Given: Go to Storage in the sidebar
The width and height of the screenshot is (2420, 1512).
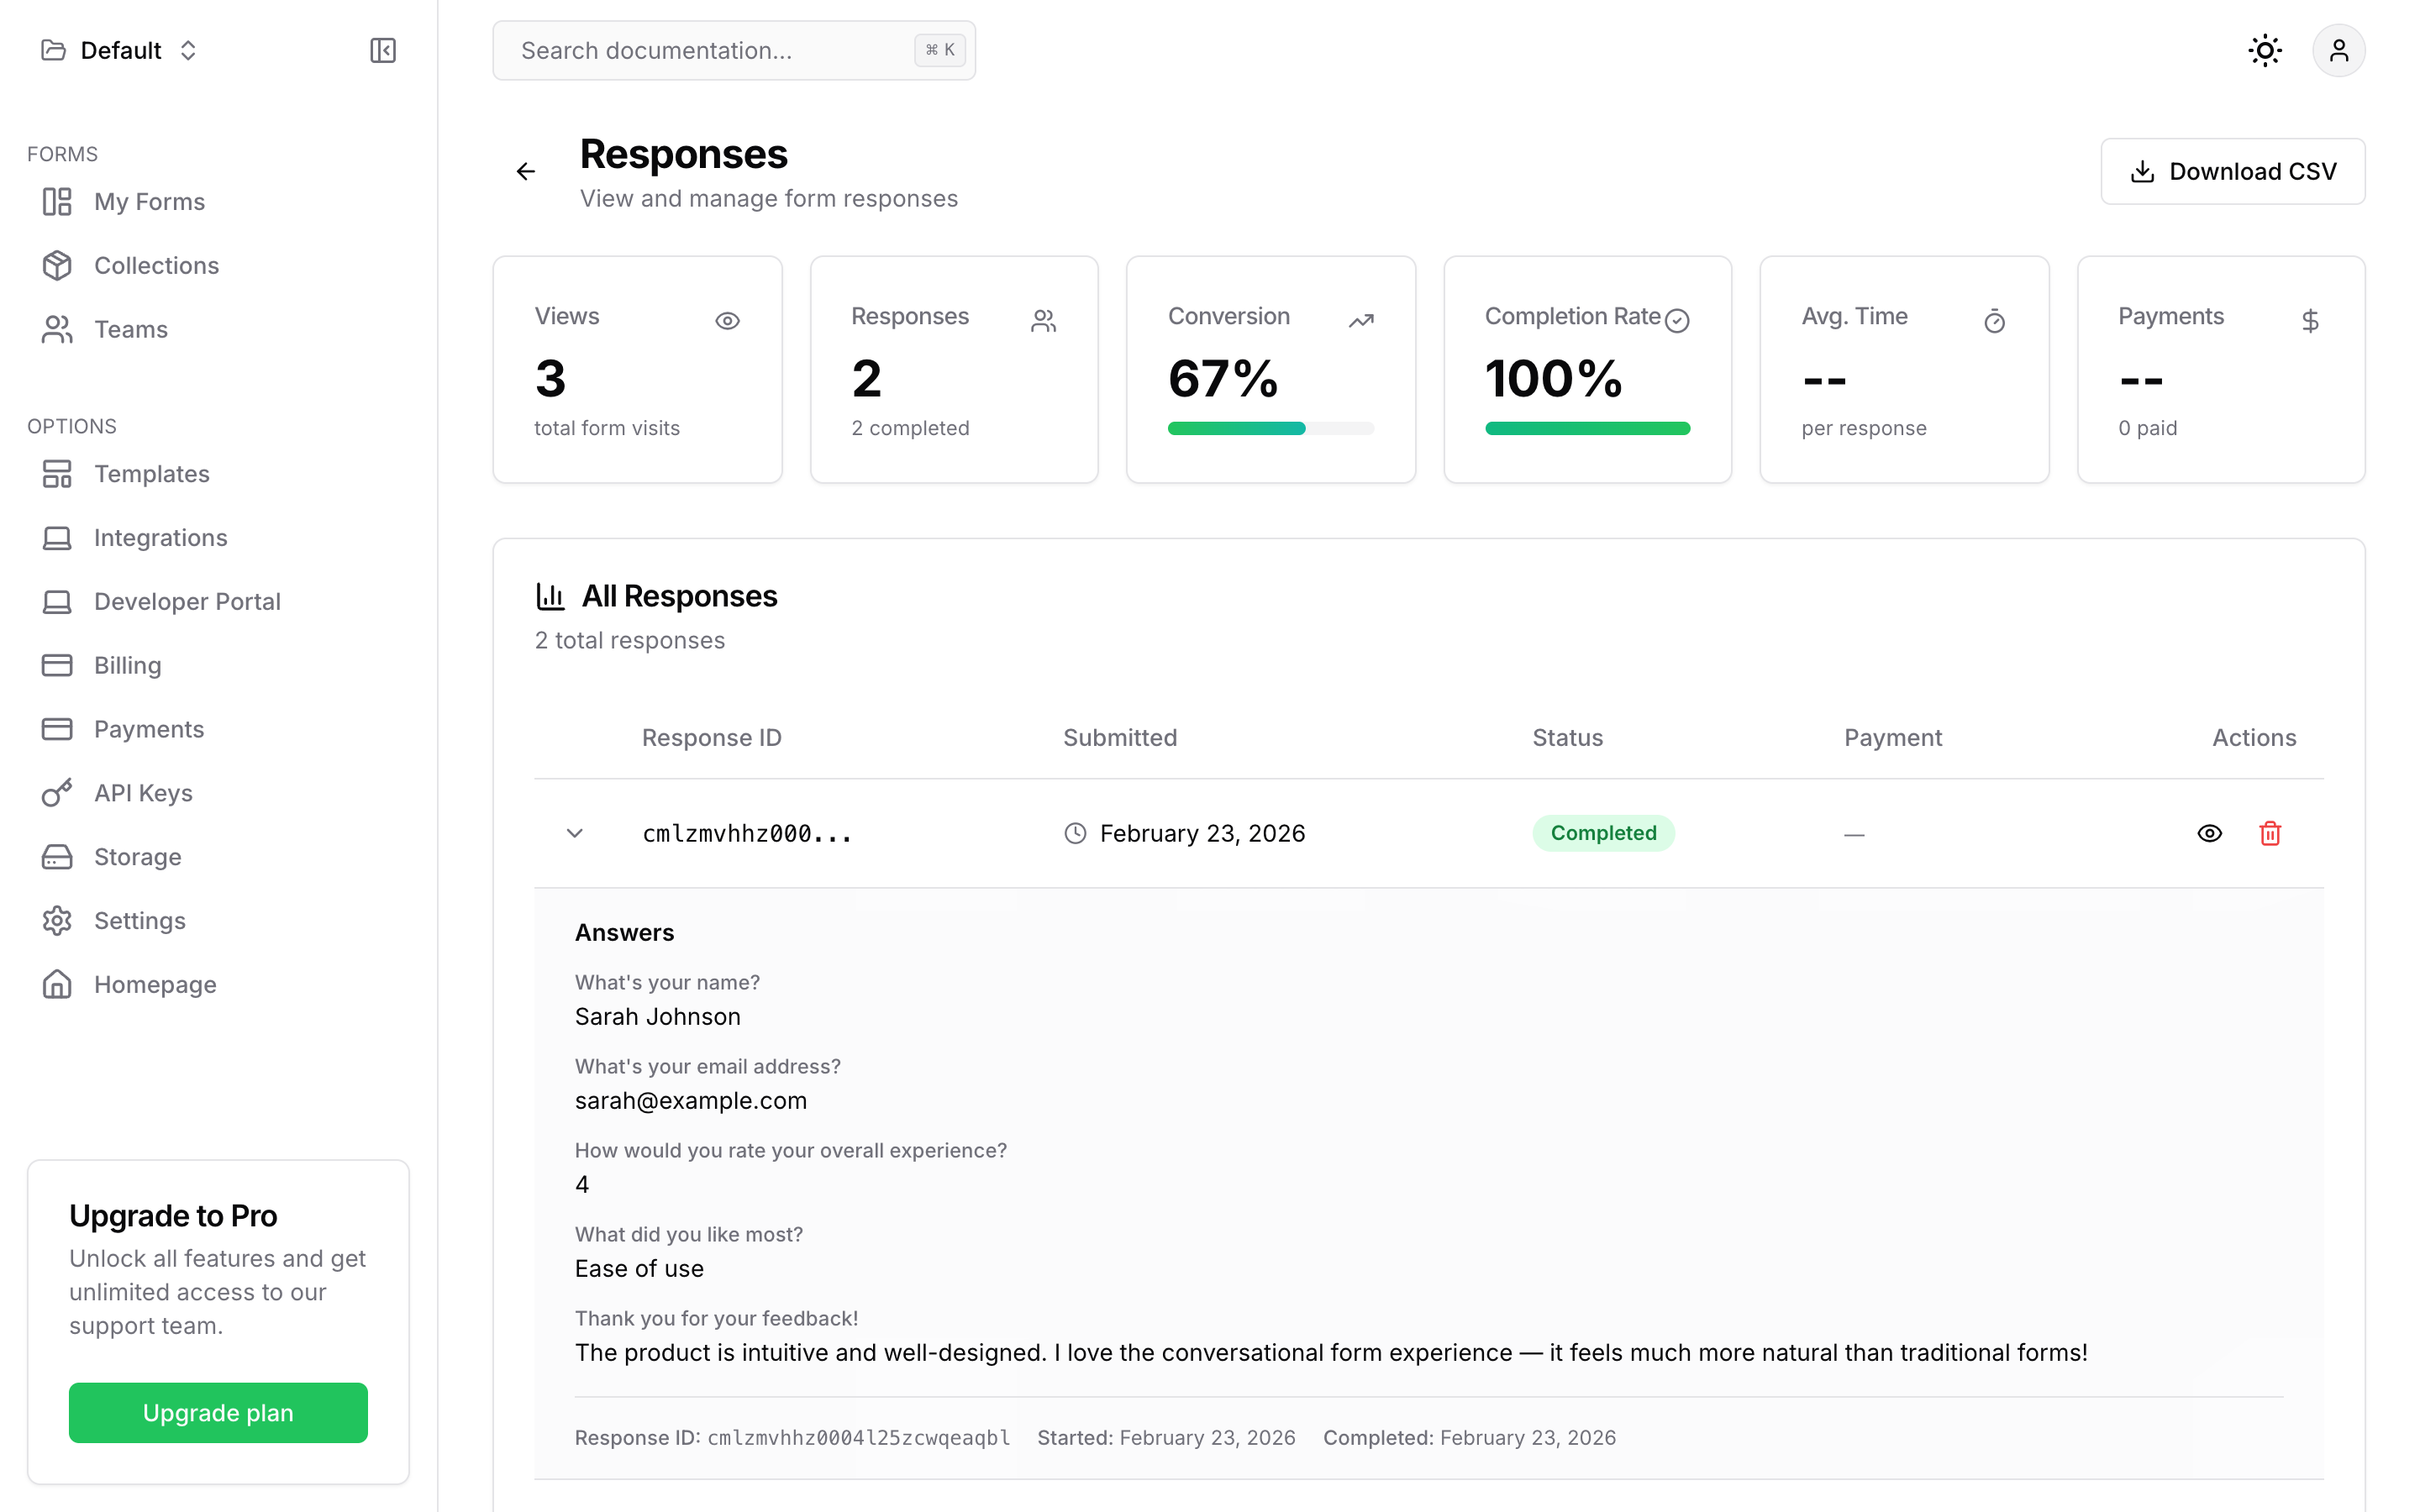Looking at the screenshot, I should click(x=137, y=857).
